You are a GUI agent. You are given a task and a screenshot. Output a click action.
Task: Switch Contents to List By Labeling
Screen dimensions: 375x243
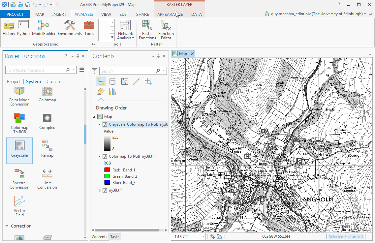click(101, 91)
